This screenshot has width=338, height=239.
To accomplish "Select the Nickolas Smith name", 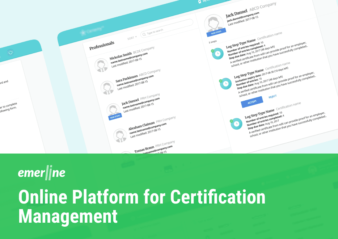I will [121, 56].
